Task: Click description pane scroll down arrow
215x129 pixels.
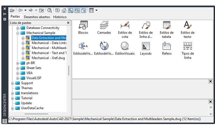Action: point(211,114)
